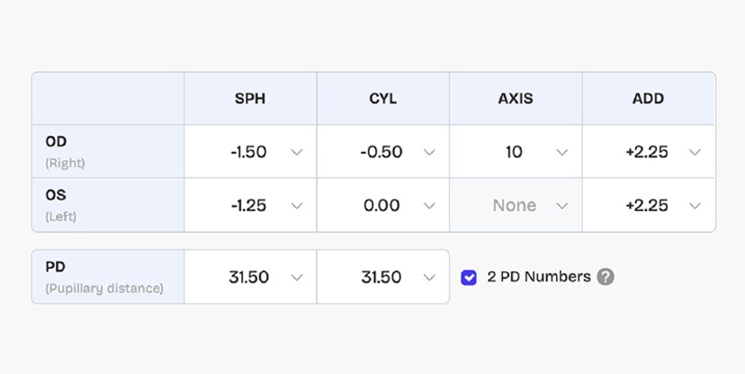
Task: Expand the OS CYL dropdown showing 0.00
Action: coord(382,205)
